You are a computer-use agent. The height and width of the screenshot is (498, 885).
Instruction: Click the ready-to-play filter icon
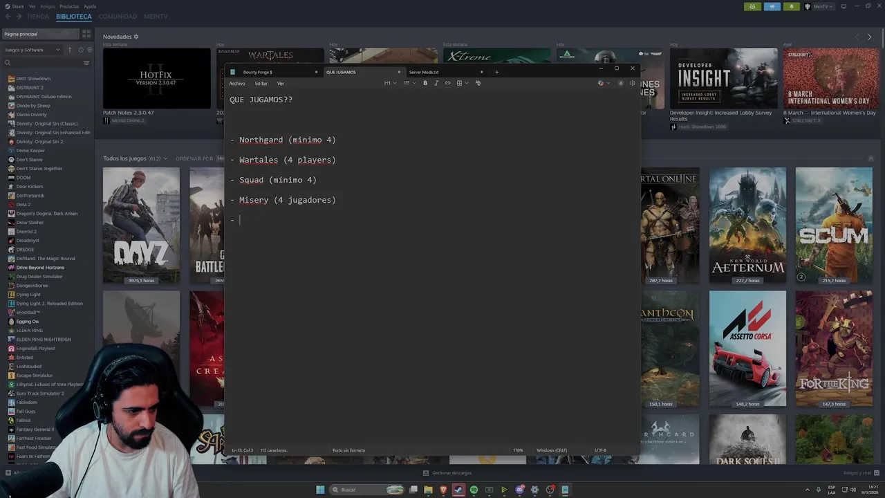pyautogui.click(x=89, y=50)
